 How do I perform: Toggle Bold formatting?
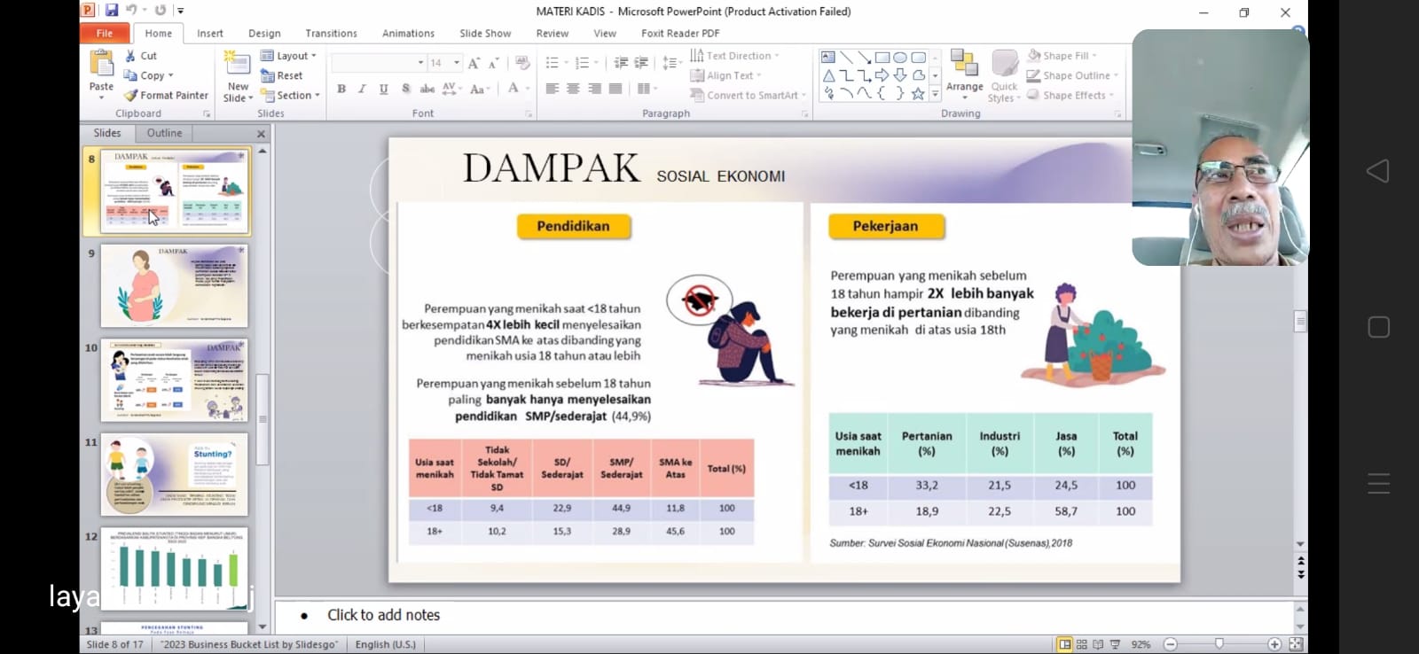tap(341, 89)
